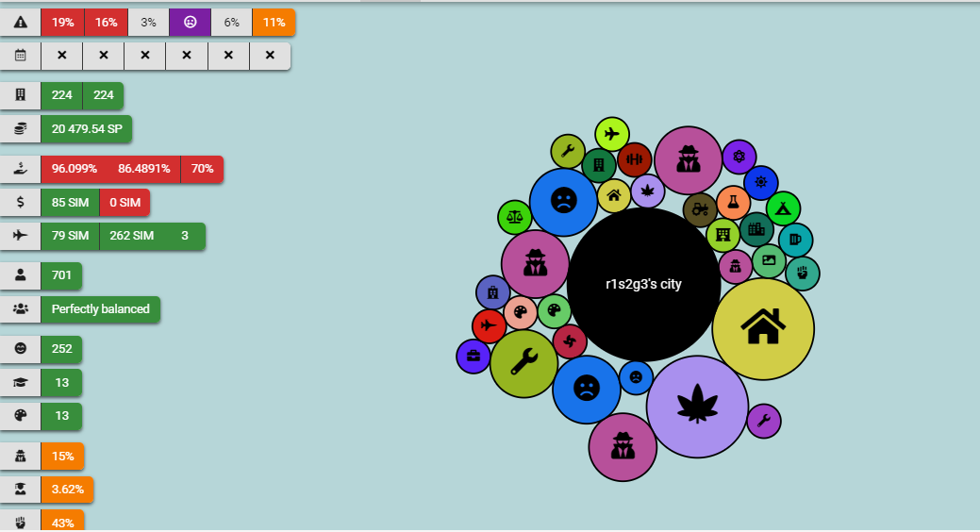Image resolution: width=980 pixels, height=532 pixels.
Task: Click the Perfectly balanced label
Action: coord(101,308)
